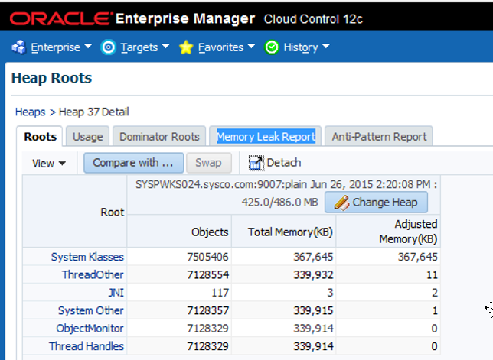Click the SYSPWKS024.sysco.com heap header text

286,184
